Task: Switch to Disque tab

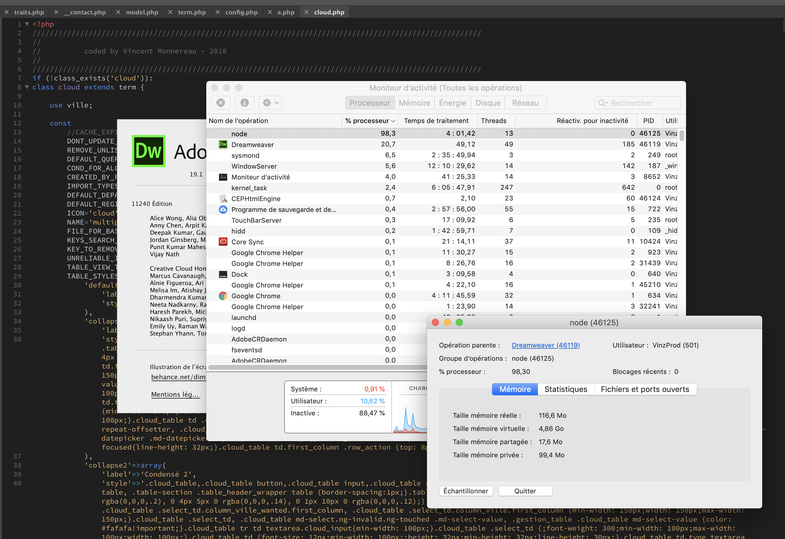Action: tap(488, 103)
